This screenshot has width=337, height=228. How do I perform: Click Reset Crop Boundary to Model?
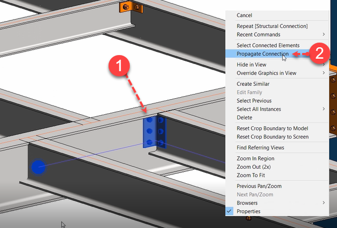coord(272,128)
